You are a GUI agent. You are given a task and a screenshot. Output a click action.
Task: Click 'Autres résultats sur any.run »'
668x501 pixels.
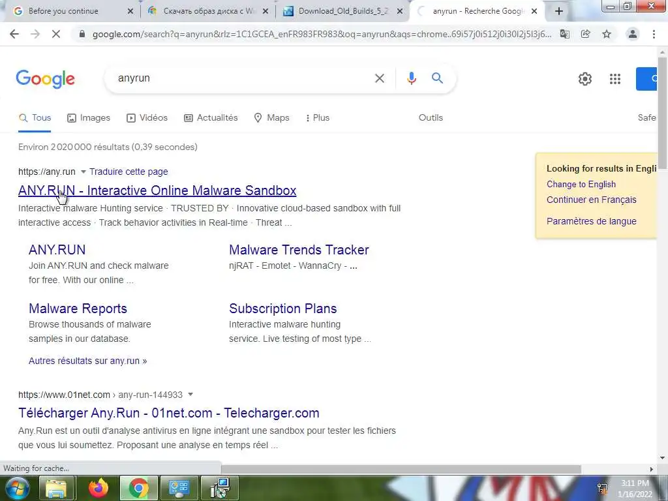88,361
